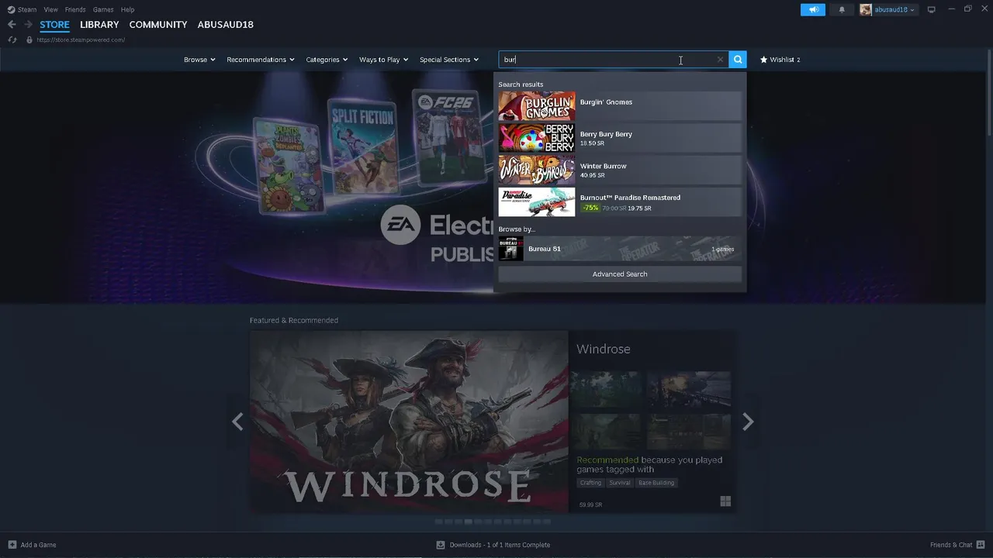Show previous featured game
The height and width of the screenshot is (558, 993).
point(237,422)
